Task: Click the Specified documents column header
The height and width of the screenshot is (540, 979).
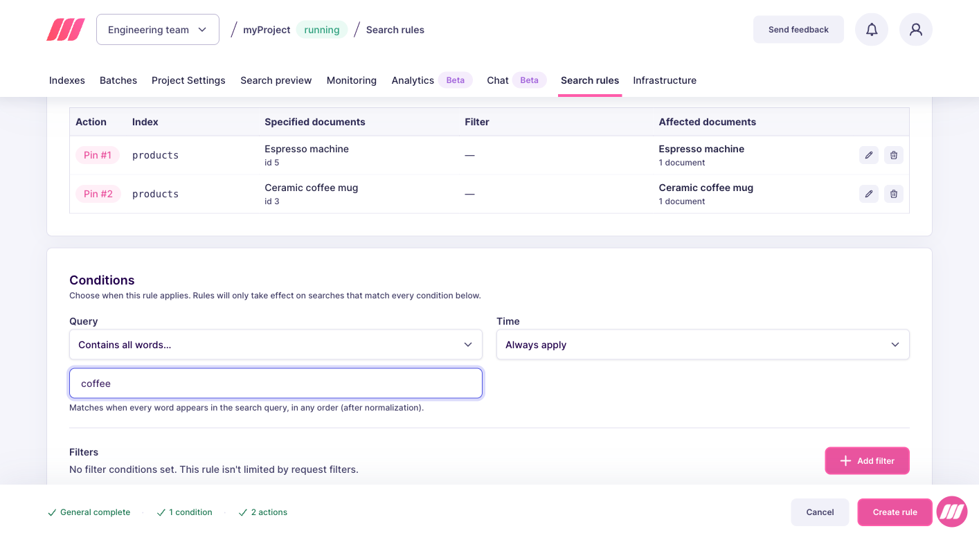Action: (x=315, y=122)
